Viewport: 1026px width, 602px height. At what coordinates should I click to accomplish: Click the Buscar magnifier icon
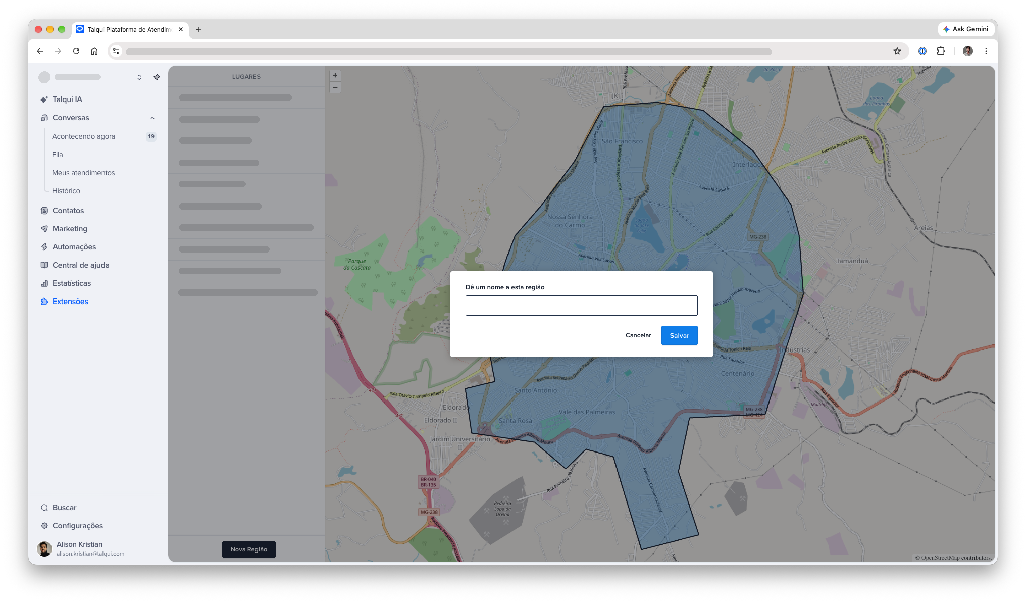click(x=44, y=508)
